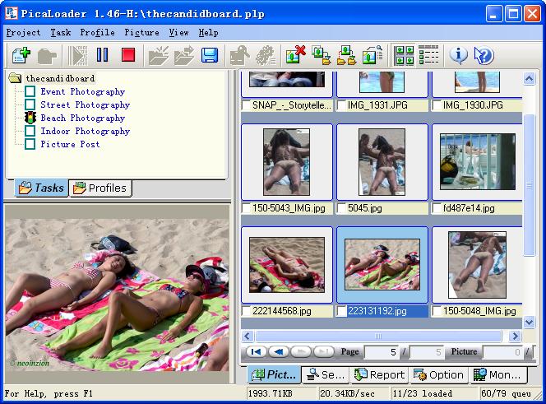The height and width of the screenshot is (404, 546).
Task: Pause the running download task
Action: 103,55
